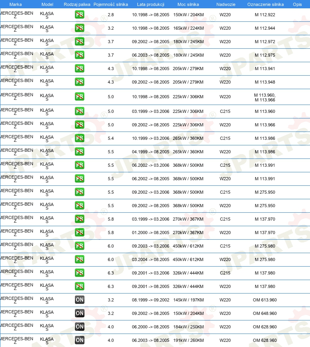The height and width of the screenshot is (347, 310).
Task: Click production dates 08.1999 -> 09.2002
Action: click(151, 300)
